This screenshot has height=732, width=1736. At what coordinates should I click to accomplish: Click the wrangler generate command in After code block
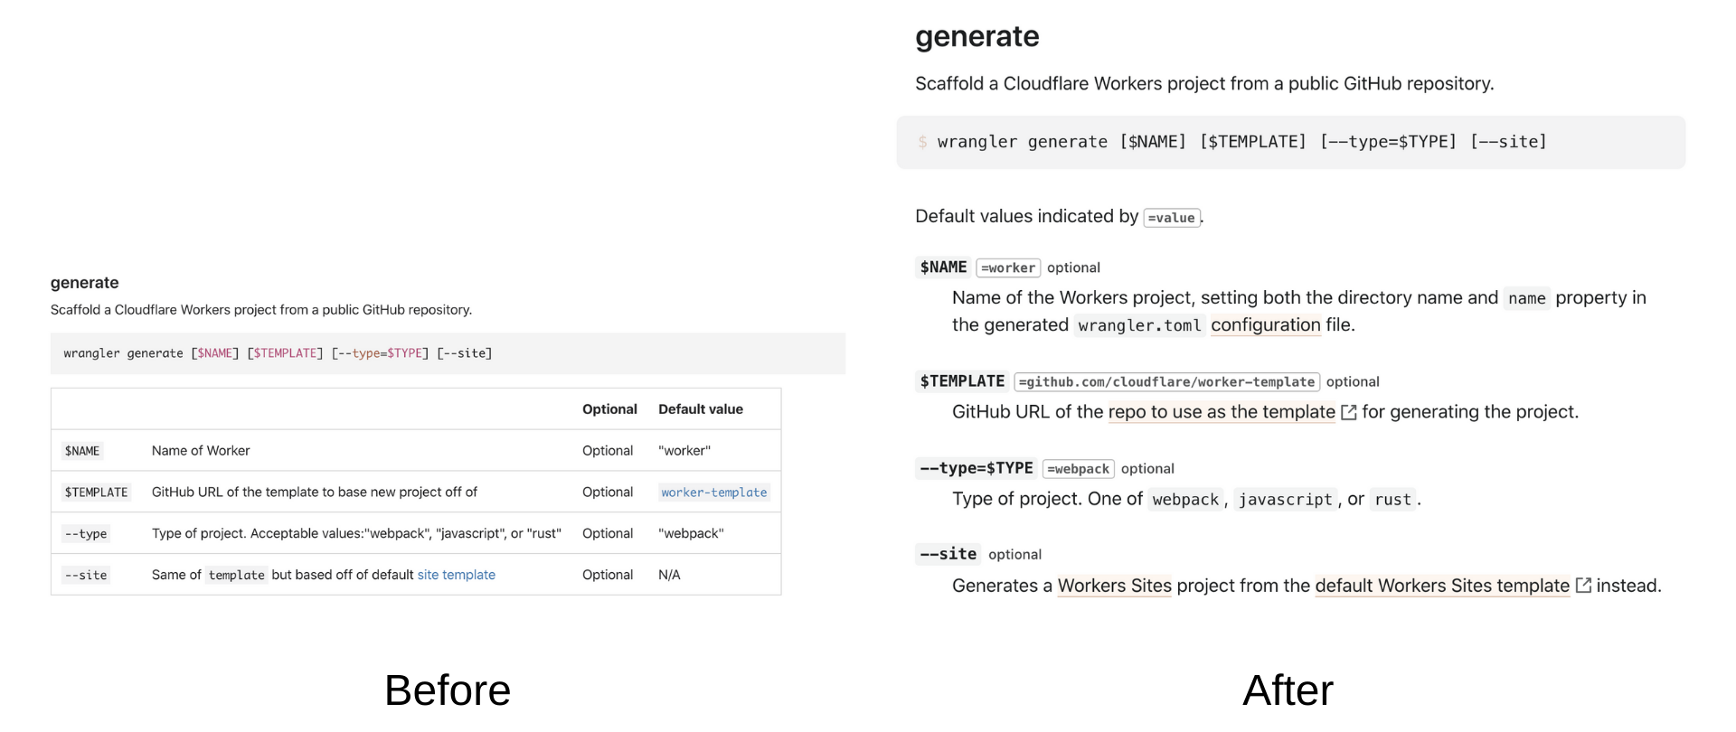tap(1241, 142)
